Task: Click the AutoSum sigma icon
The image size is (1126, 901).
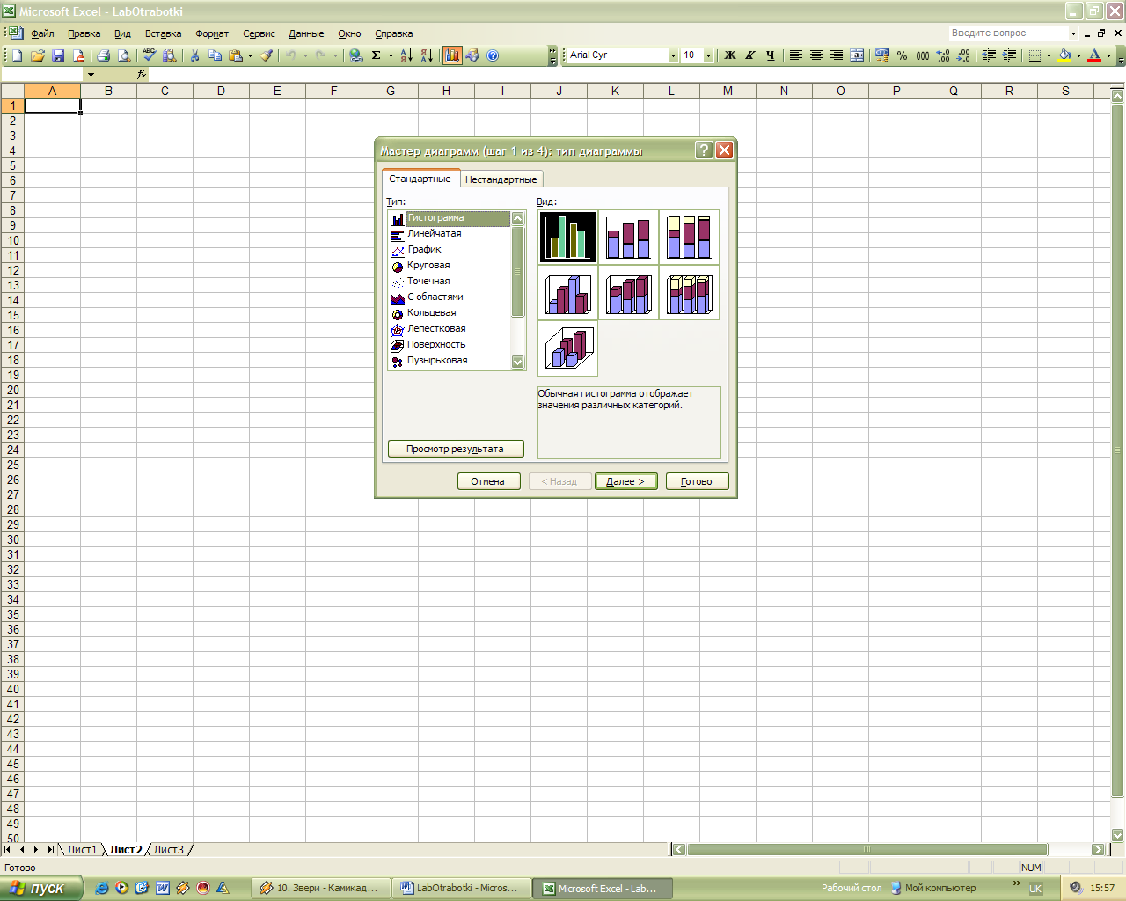Action: 377,55
